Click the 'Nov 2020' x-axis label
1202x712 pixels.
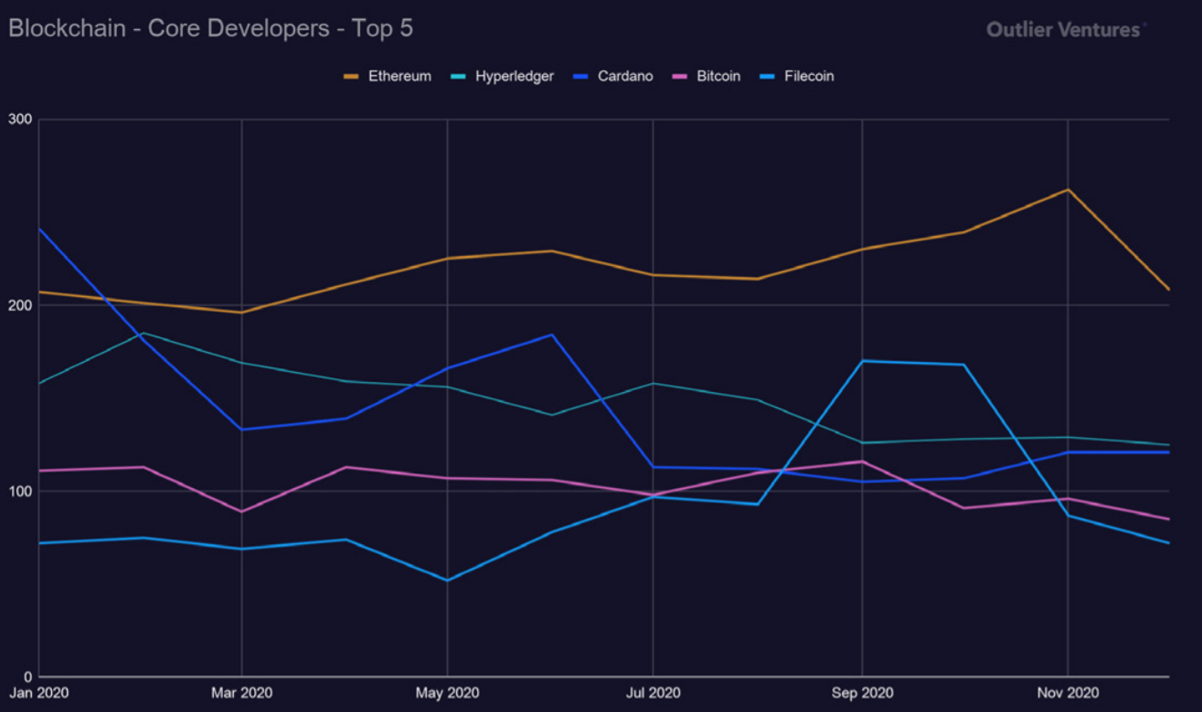pos(1068,693)
